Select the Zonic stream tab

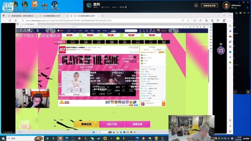pyautogui.click(x=138, y=42)
